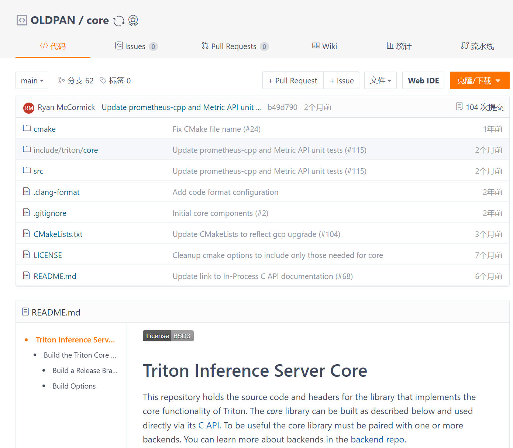Viewport: 513px width, 448px height.
Task: Open the 代码 tab
Action: coord(53,46)
